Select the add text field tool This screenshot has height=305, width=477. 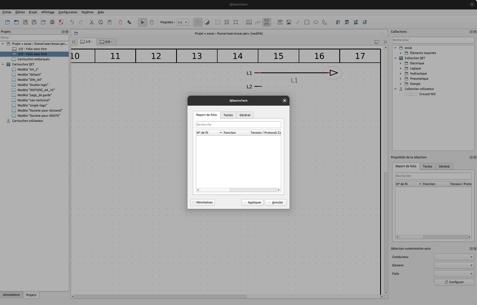click(280, 22)
